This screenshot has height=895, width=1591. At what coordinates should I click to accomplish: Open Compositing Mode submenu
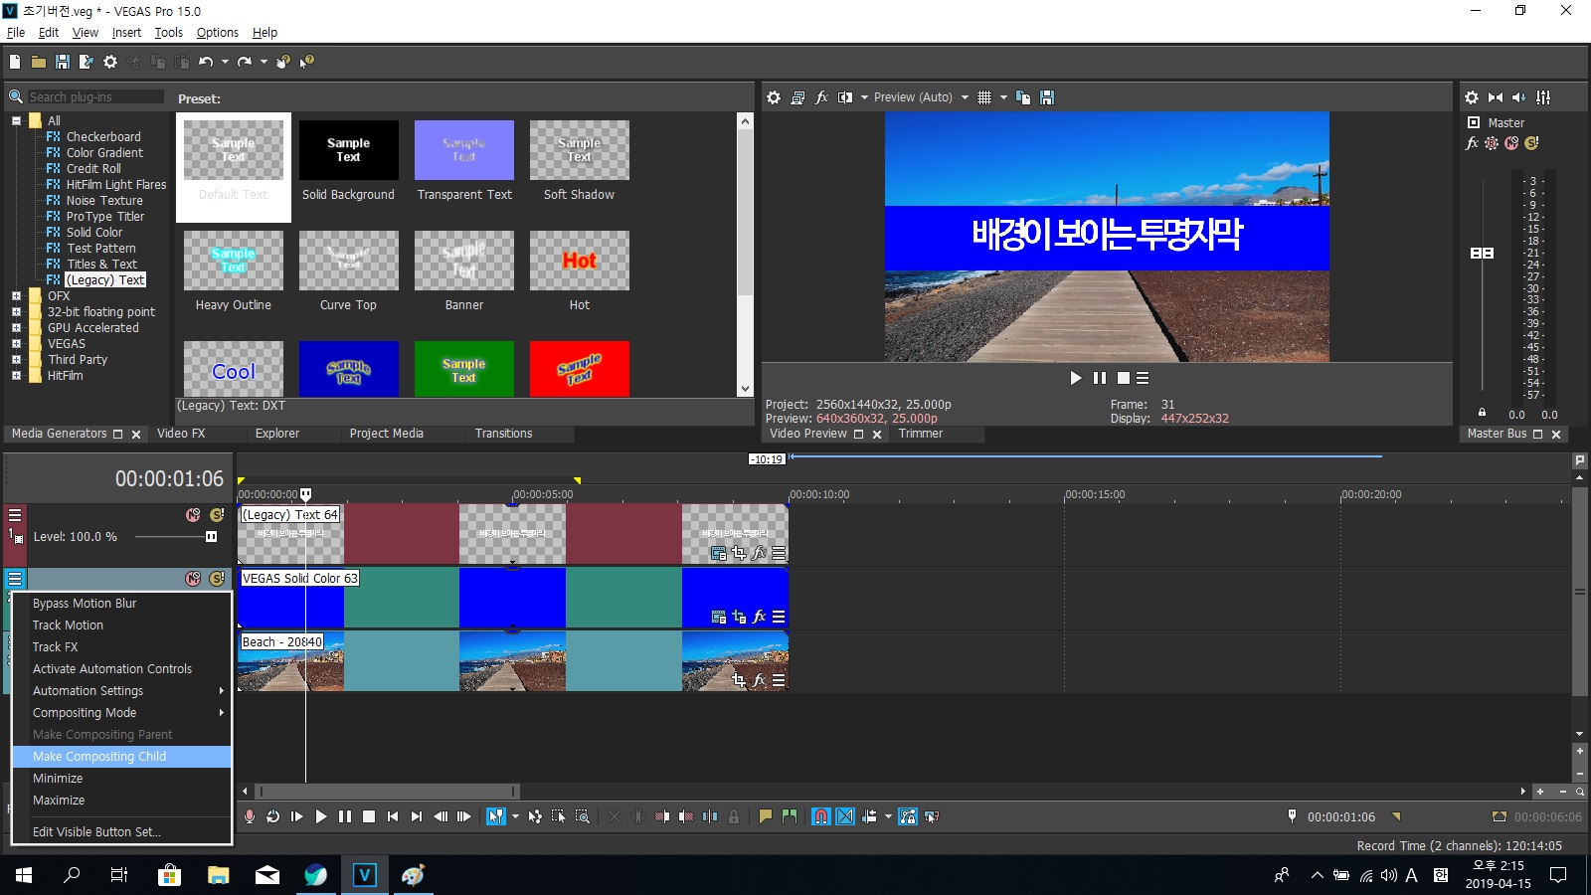point(121,713)
